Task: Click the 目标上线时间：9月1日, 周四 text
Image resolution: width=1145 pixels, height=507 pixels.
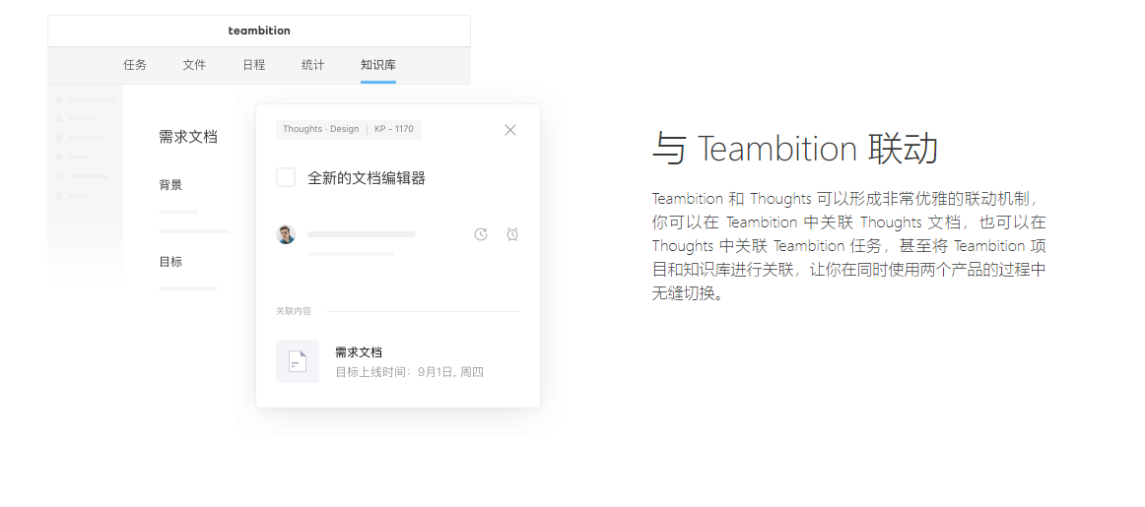Action: click(410, 372)
